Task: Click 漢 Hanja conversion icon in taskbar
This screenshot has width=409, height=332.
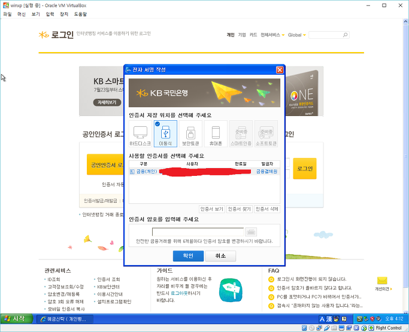Action: click(x=329, y=319)
